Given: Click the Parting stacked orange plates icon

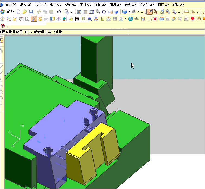Looking at the screenshot, I should [40, 19].
